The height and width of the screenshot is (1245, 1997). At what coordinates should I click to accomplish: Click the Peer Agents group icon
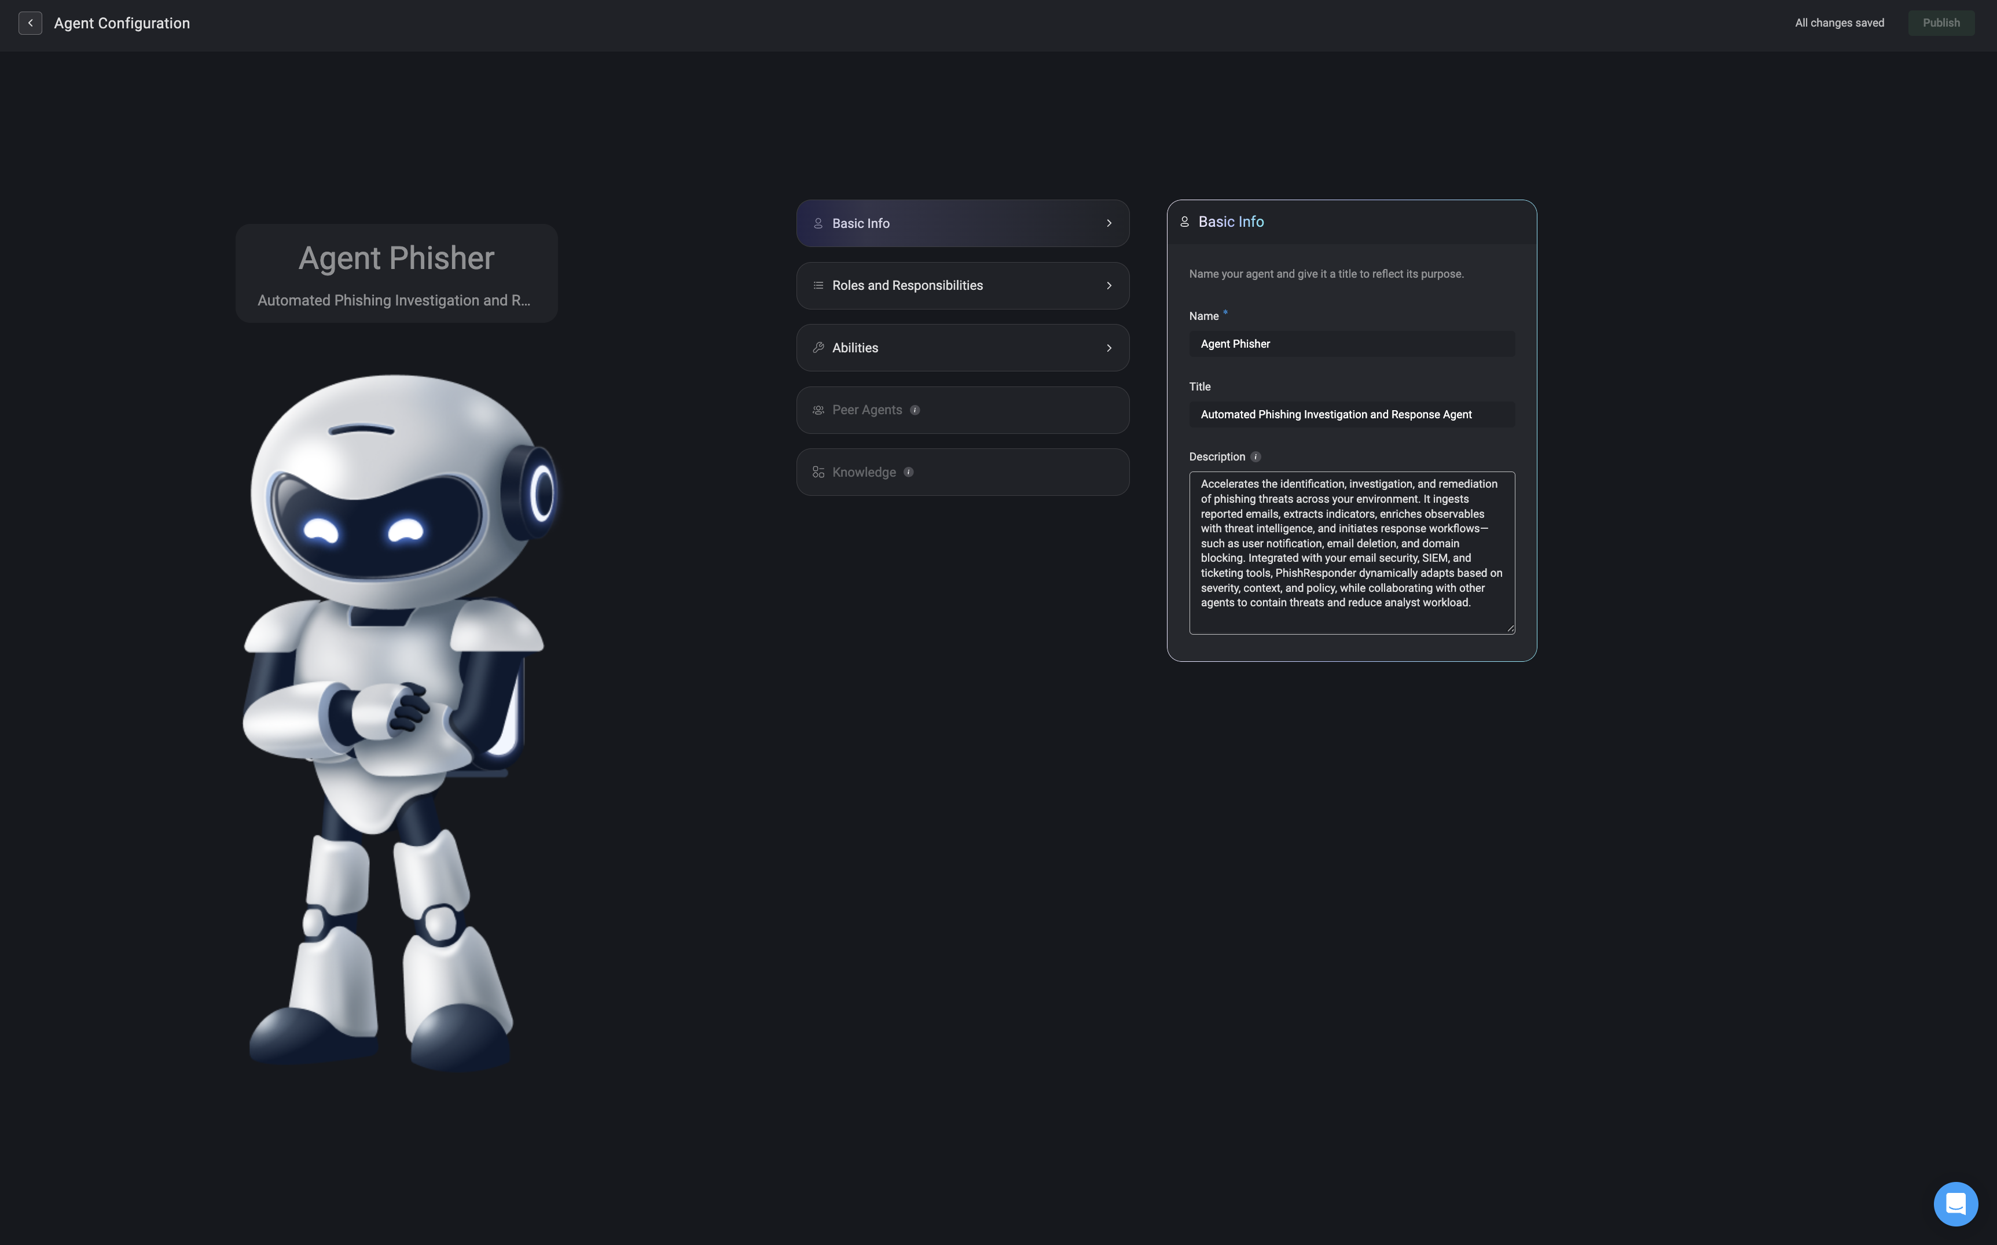pos(818,410)
